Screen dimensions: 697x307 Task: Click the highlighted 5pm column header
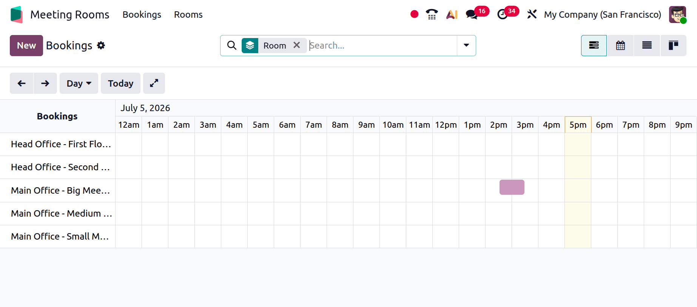tap(578, 125)
